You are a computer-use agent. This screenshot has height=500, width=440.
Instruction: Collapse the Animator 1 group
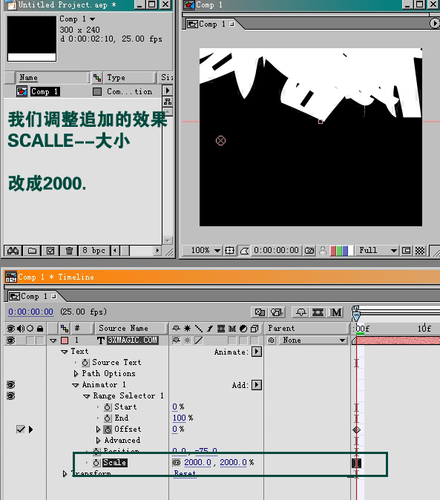[76, 385]
